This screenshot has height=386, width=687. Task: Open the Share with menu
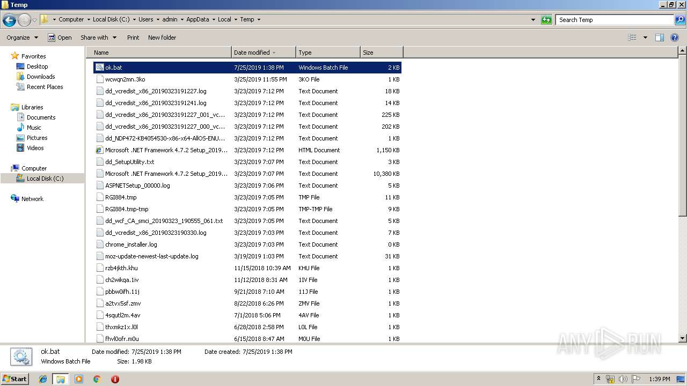tap(98, 38)
